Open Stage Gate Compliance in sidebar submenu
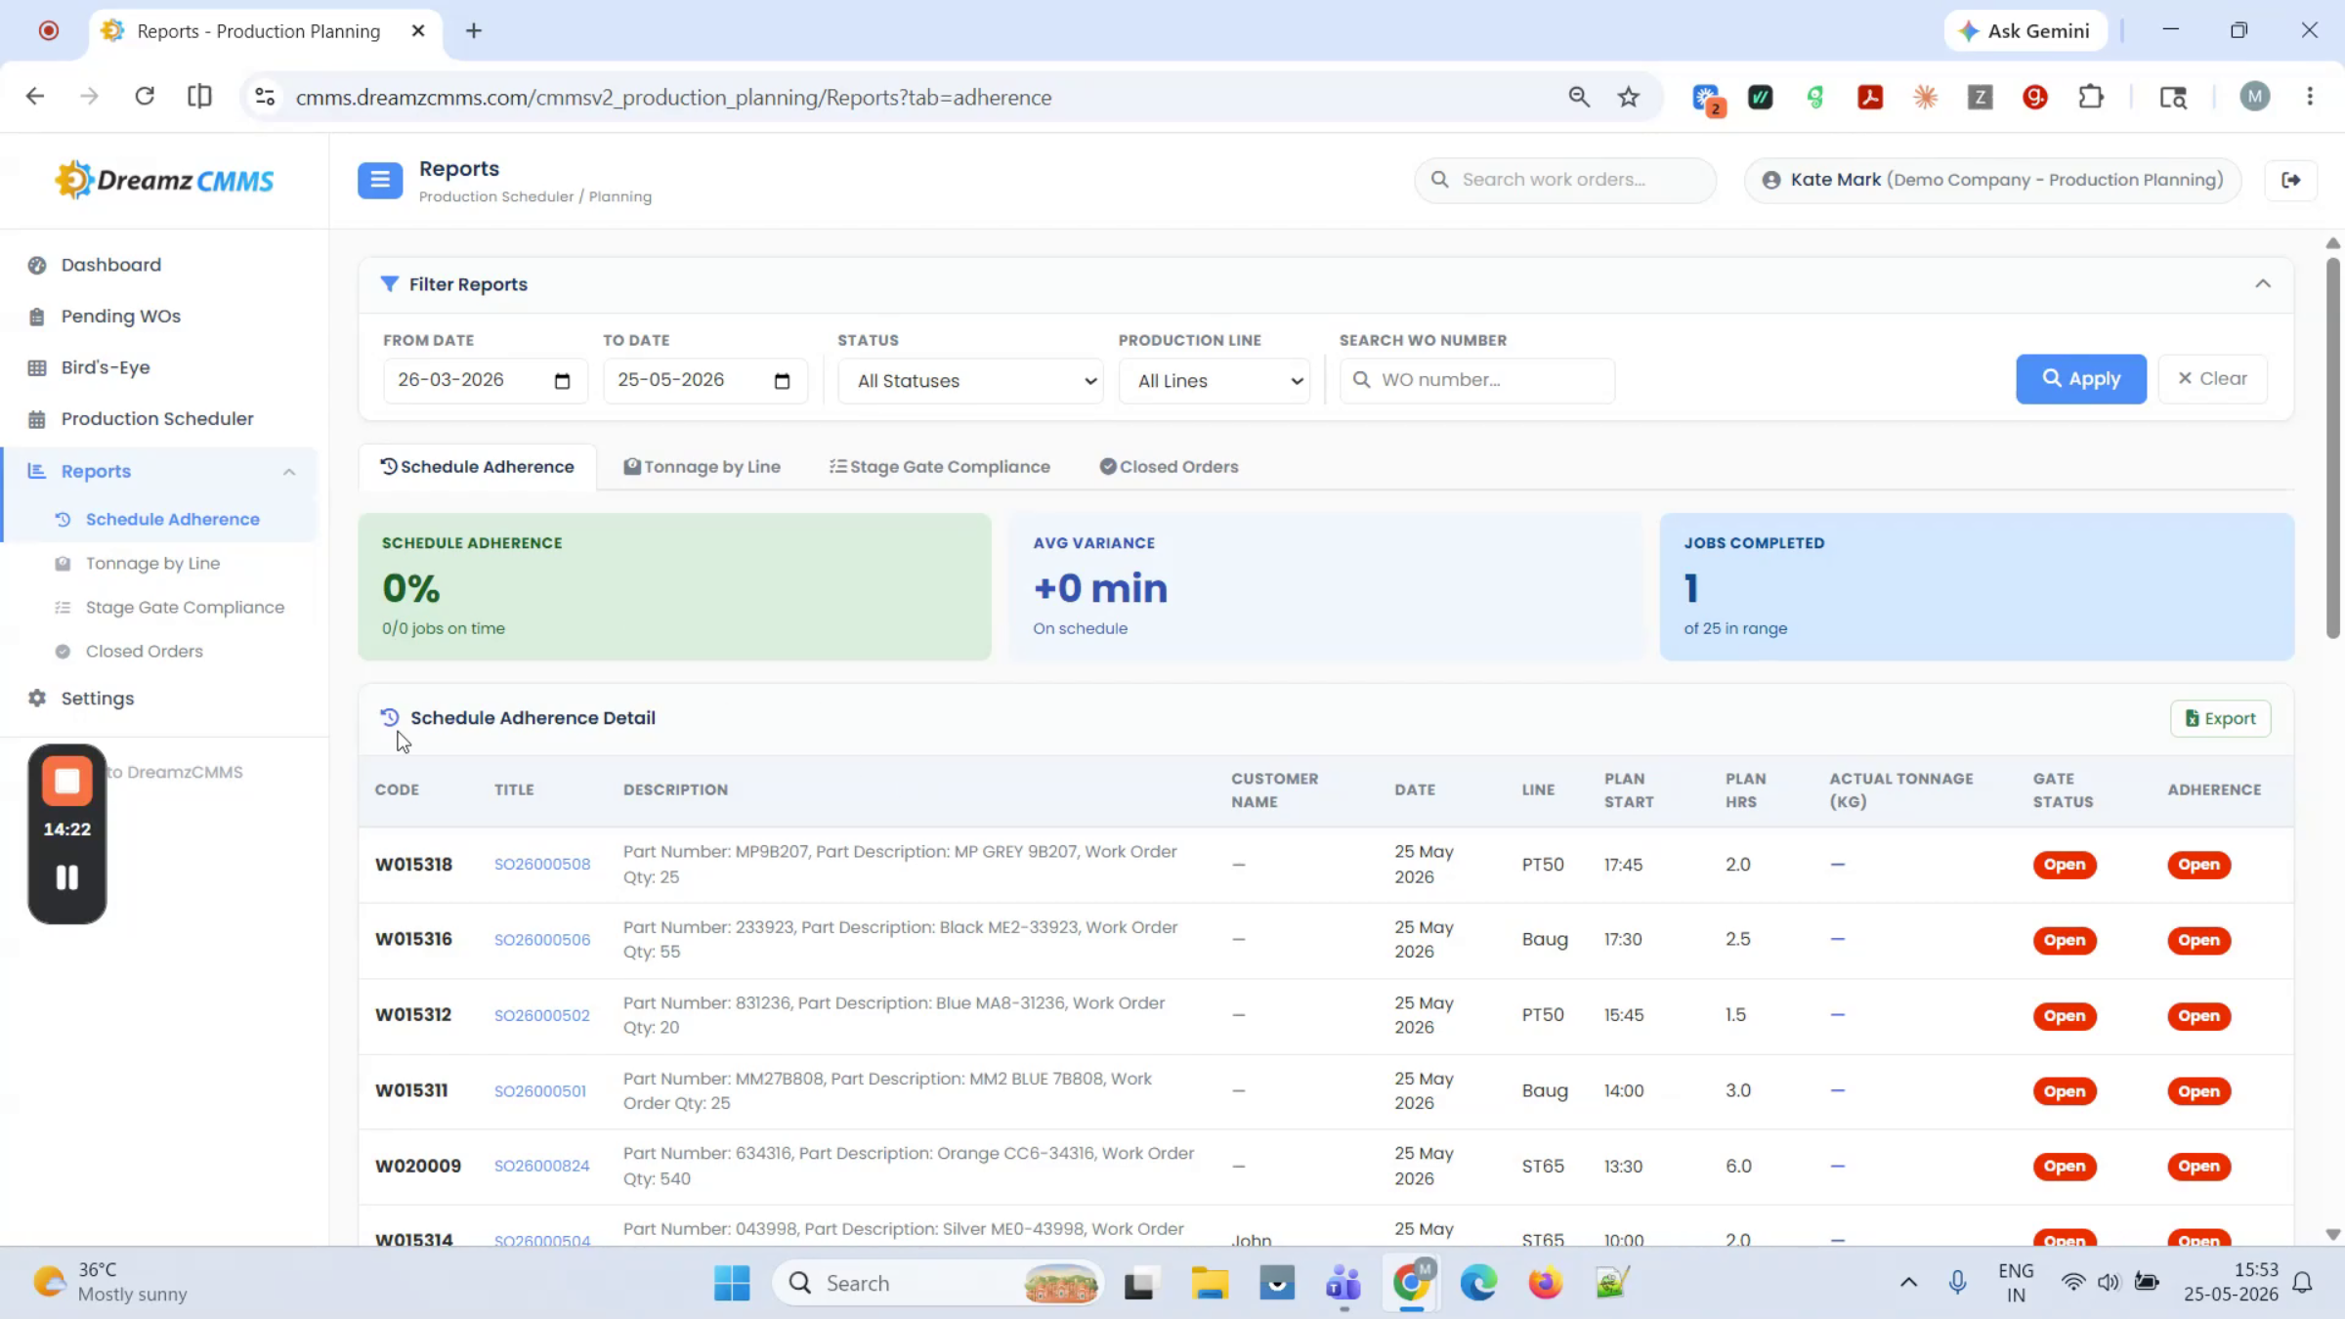2345x1319 pixels. pos(185,607)
